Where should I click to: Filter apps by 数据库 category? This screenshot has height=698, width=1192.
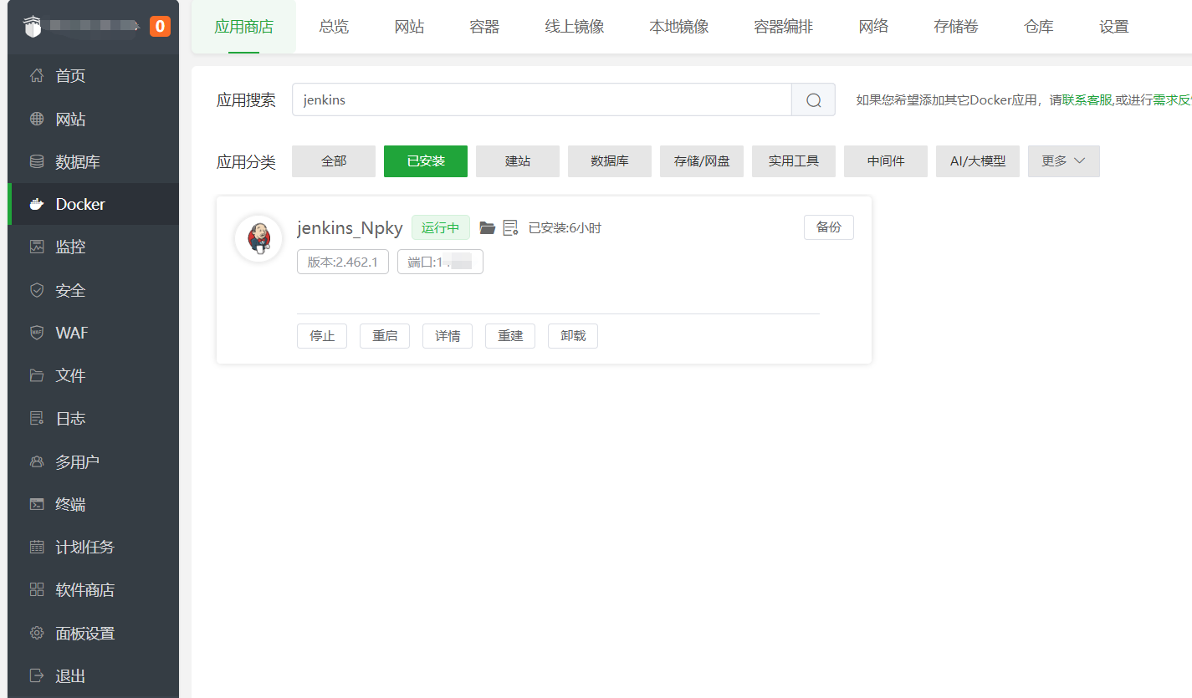pyautogui.click(x=610, y=160)
